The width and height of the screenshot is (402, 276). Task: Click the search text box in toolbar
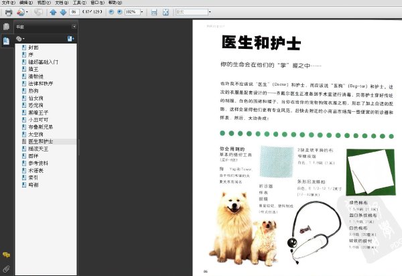pos(192,12)
